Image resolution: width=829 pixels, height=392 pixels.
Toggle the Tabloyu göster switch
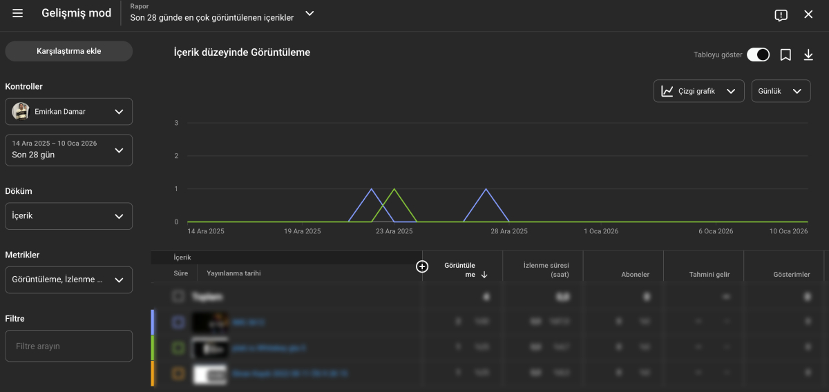click(758, 55)
